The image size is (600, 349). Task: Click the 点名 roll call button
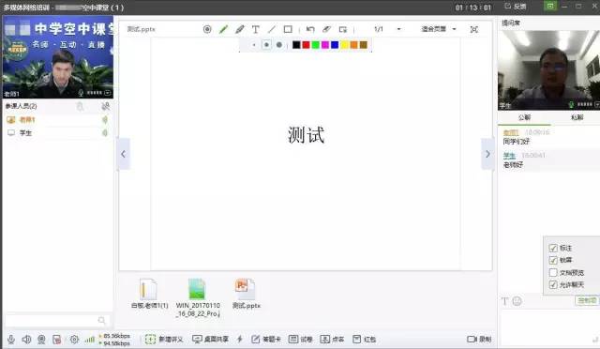332,340
